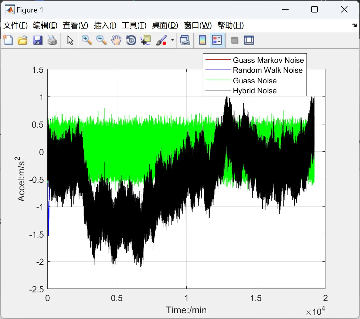Image resolution: width=360 pixels, height=319 pixels.
Task: Click the New Figure toolbar icon
Action: tap(8, 40)
